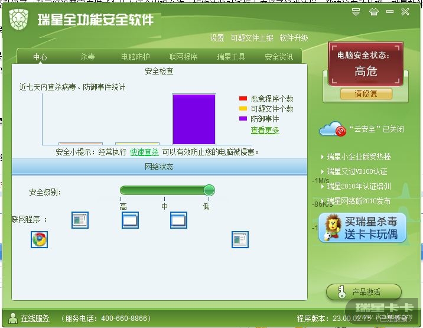The height and width of the screenshot is (328, 423).
Task: Click the arrow before 瑞星小企业版受热捧
Action: (x=323, y=157)
